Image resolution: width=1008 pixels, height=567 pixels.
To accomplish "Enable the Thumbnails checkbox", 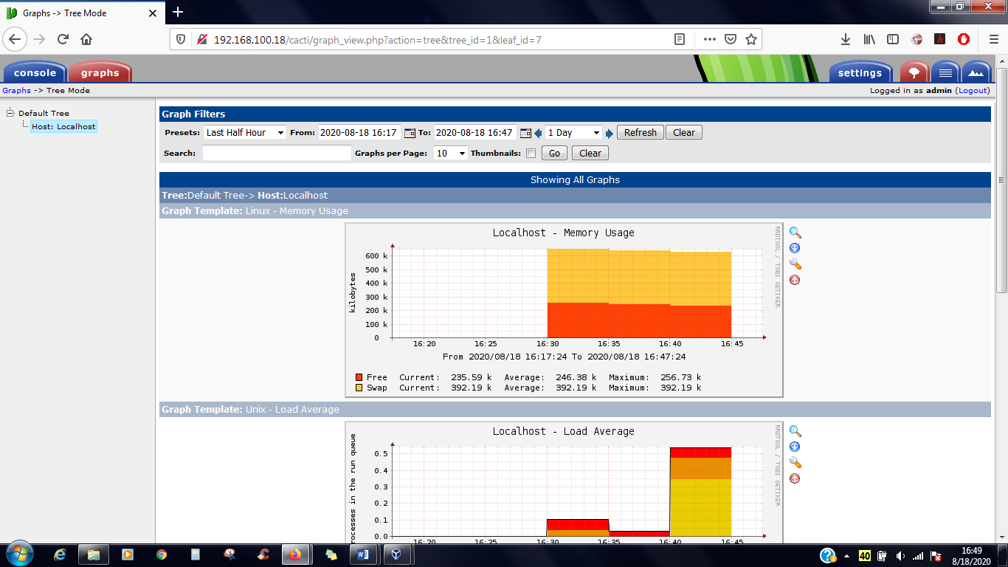I will (531, 154).
